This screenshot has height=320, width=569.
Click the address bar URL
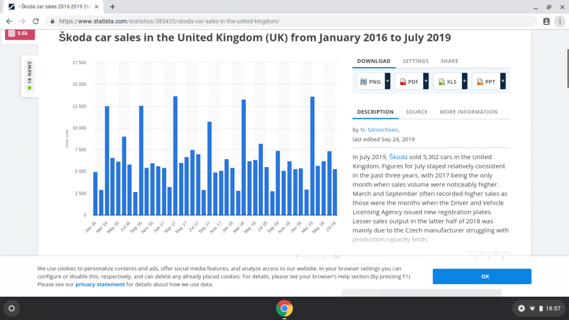click(x=169, y=21)
